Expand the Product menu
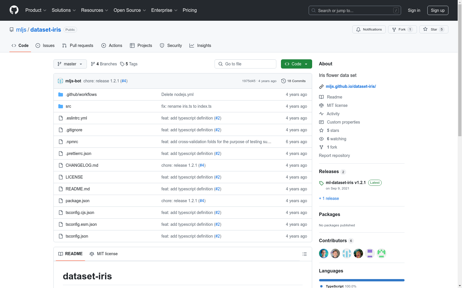Viewport: 462px width, 288px height. click(36, 10)
